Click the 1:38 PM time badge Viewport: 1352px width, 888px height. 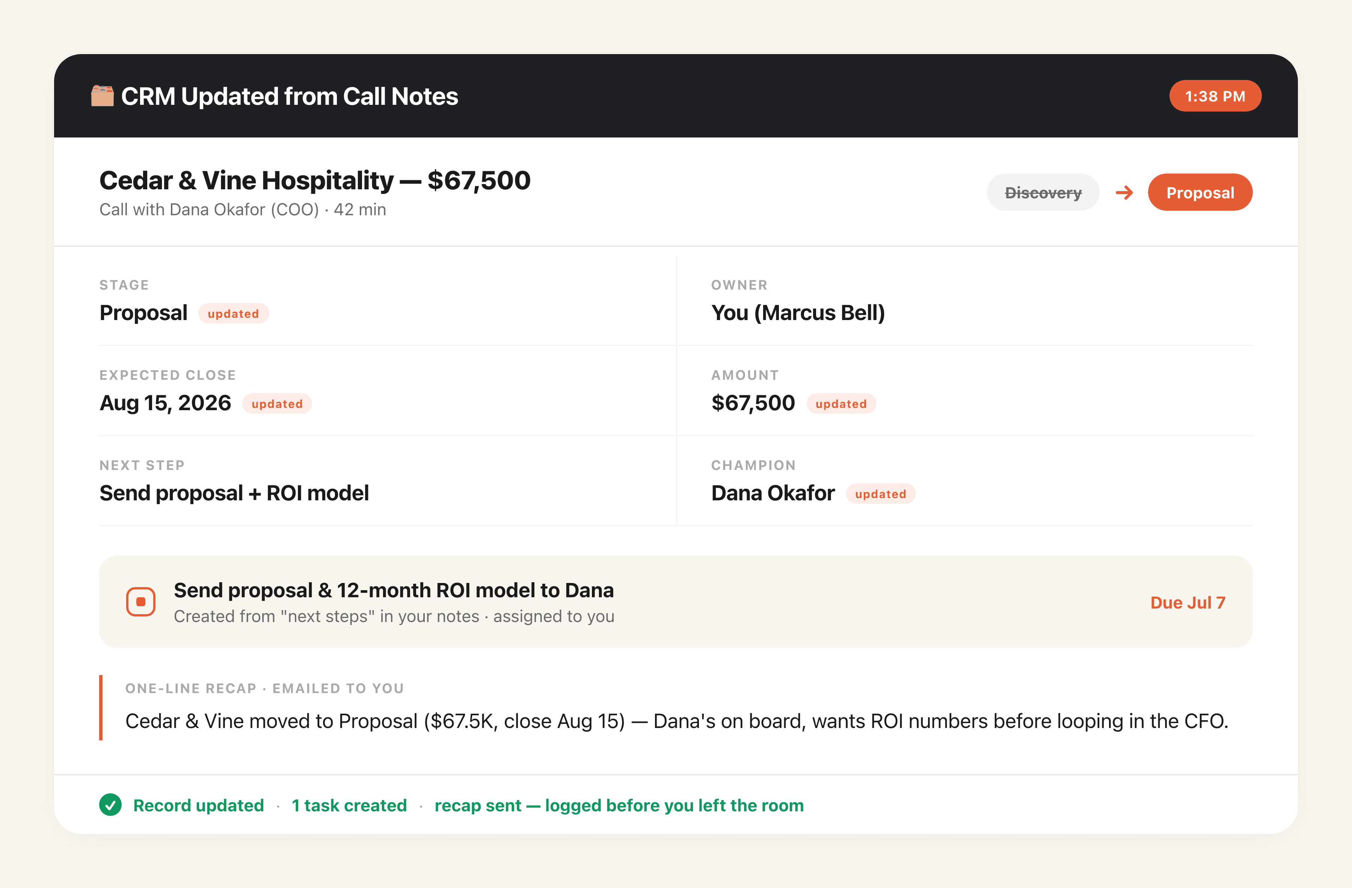click(1215, 96)
